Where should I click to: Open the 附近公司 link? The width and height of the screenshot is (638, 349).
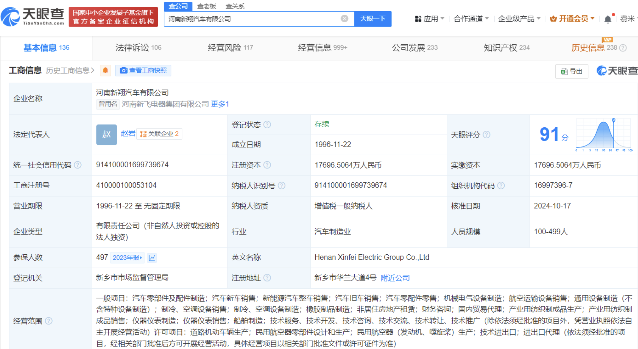(x=395, y=278)
